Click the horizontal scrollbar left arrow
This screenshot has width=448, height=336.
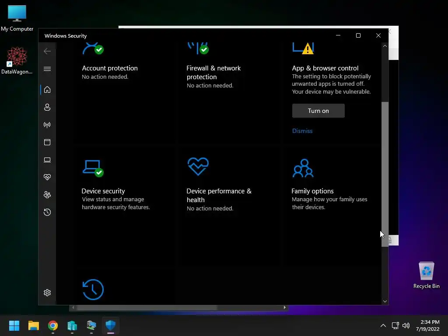coord(73,308)
